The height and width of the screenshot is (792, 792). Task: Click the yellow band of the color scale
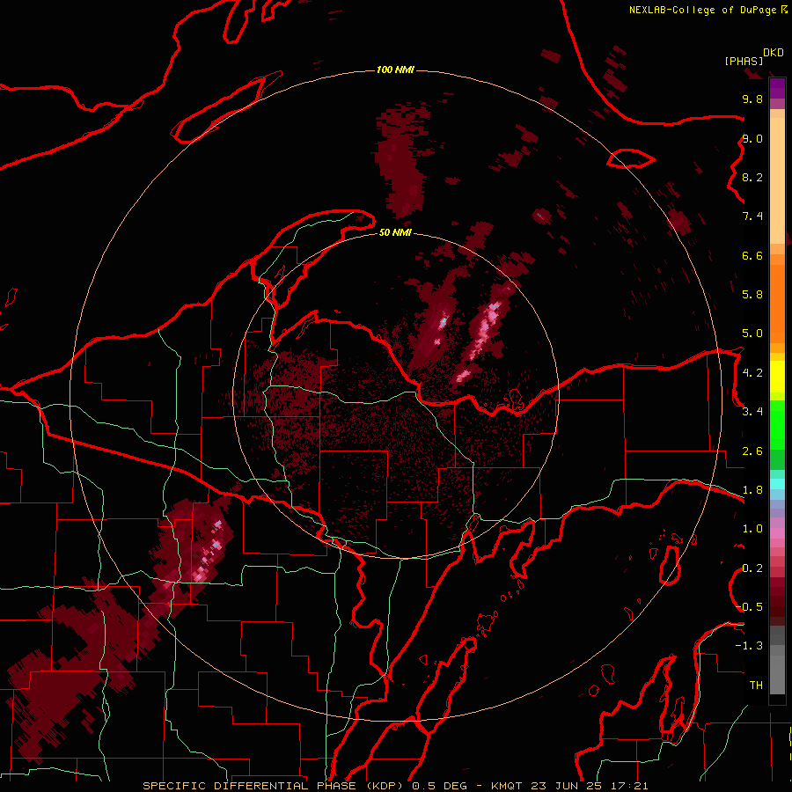click(777, 377)
